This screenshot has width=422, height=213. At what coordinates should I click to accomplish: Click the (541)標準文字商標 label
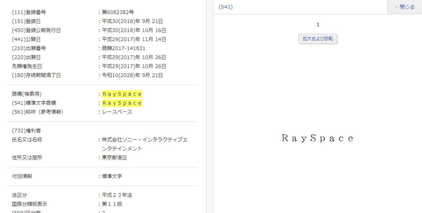point(34,103)
